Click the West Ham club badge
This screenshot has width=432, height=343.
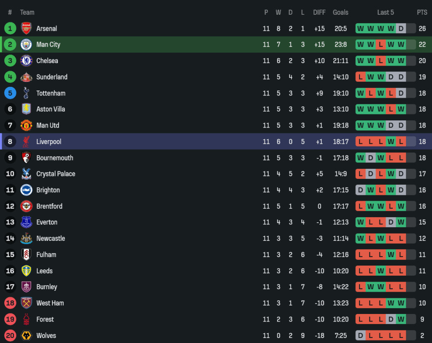[26, 303]
